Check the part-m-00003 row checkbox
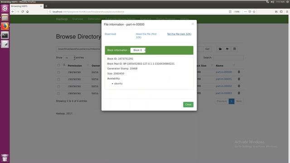Viewport: 290px width, 163px height. coord(58,93)
